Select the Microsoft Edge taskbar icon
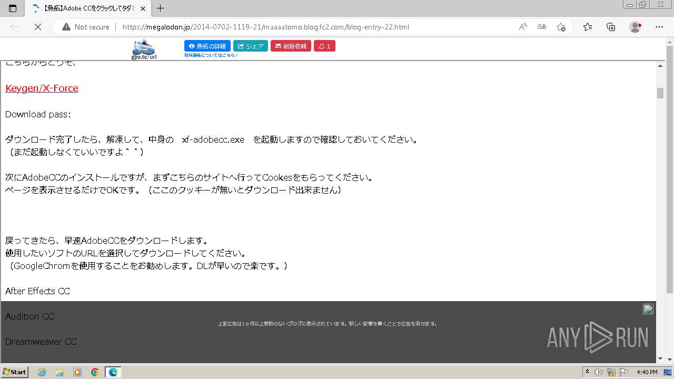This screenshot has height=379, width=674. click(113, 372)
